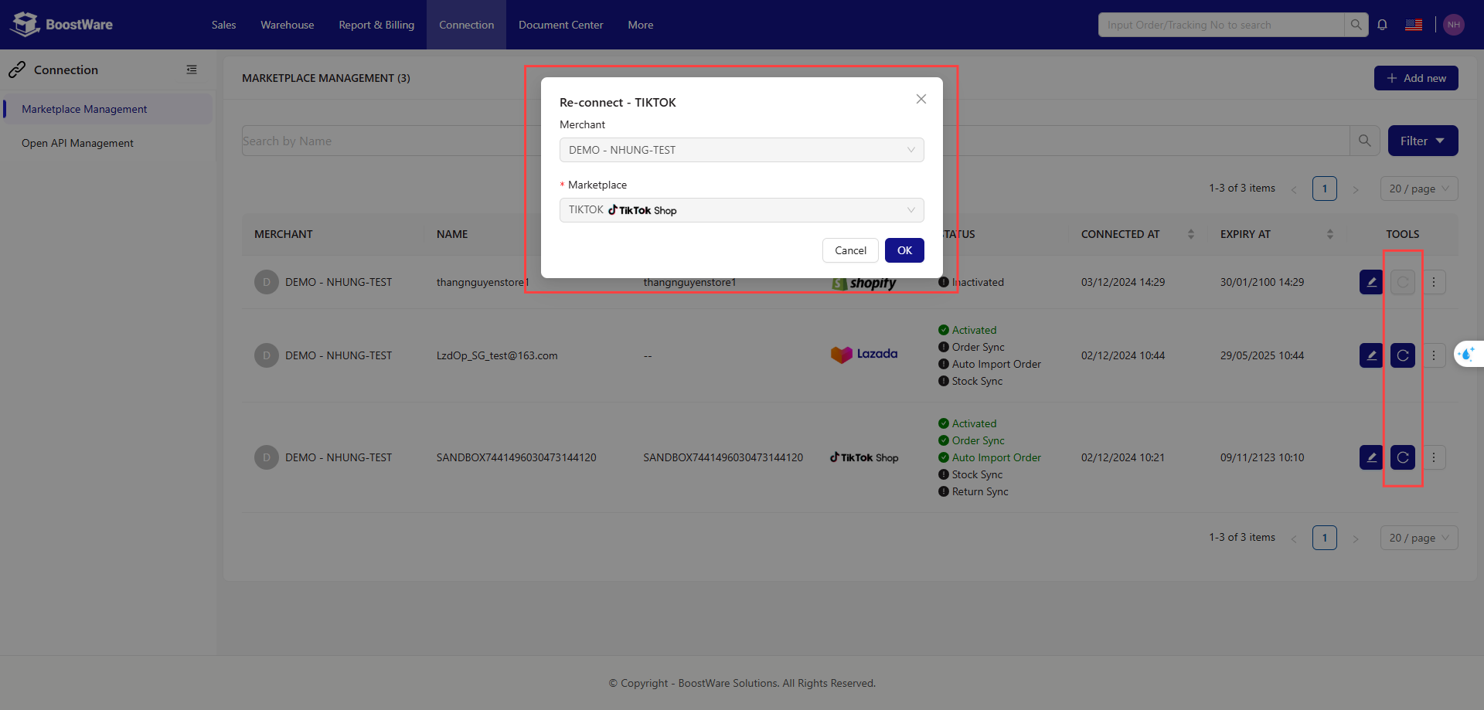
Task: Reconnect the Lazada marketplace
Action: (x=1403, y=355)
